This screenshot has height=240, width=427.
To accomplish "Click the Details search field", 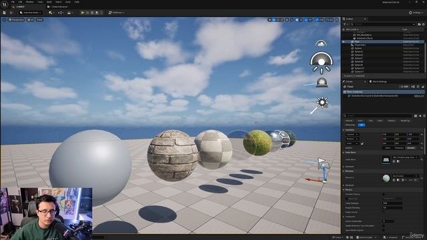I will pyautogui.click(x=378, y=116).
